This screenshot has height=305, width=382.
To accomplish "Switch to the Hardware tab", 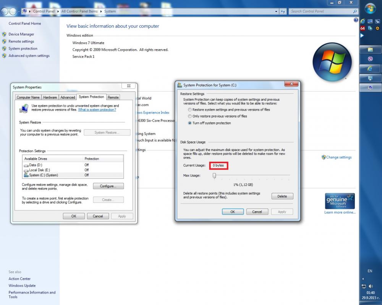I will pos(50,97).
